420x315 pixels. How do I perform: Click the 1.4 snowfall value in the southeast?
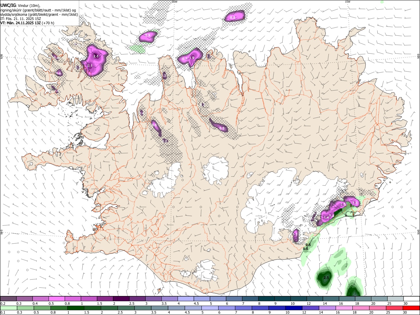pyautogui.click(x=326, y=217)
